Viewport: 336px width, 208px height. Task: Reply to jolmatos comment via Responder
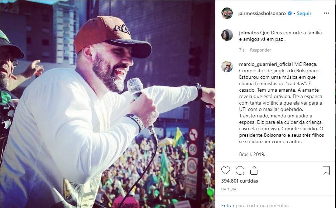point(260,50)
